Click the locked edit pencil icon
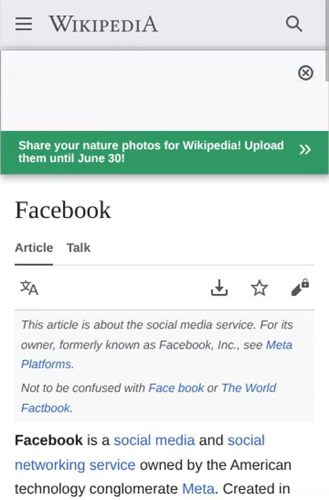Screen dimensions: 329x500 [300, 287]
